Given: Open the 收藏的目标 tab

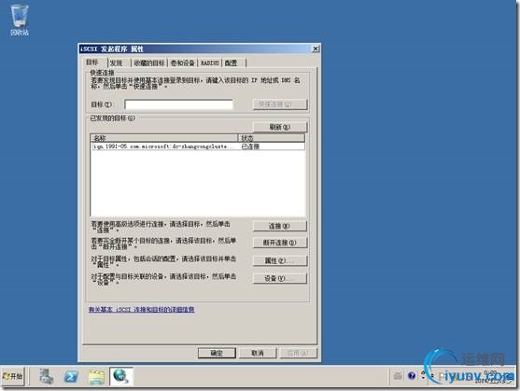Looking at the screenshot, I should [x=149, y=63].
